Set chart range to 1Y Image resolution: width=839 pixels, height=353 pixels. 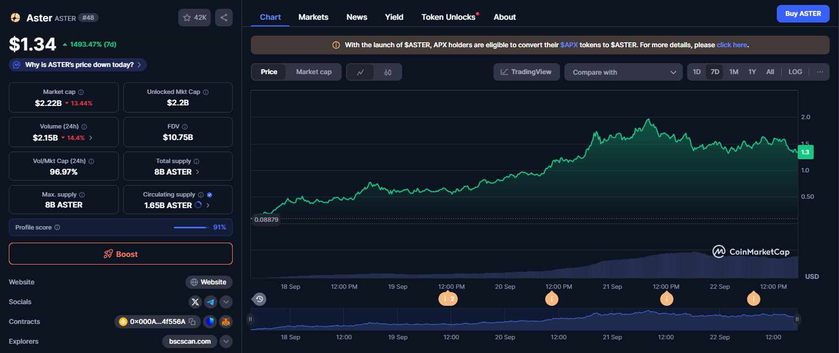point(752,72)
